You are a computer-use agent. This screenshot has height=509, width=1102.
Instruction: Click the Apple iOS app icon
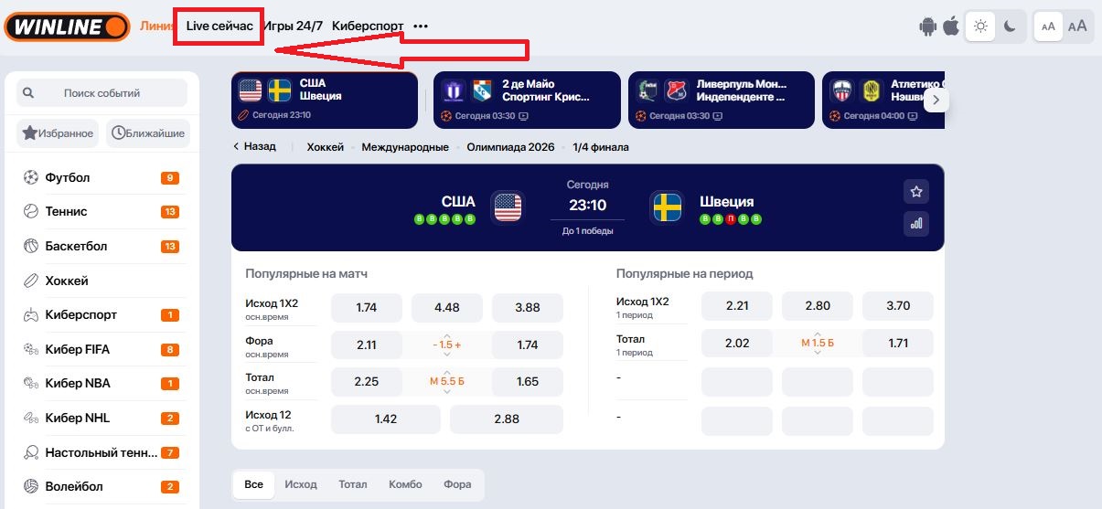[951, 27]
